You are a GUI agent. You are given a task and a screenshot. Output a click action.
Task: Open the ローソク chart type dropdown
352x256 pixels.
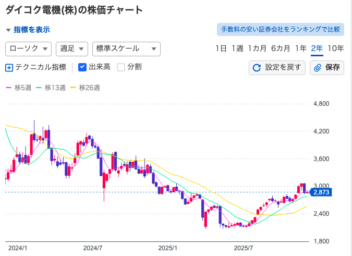pos(28,48)
